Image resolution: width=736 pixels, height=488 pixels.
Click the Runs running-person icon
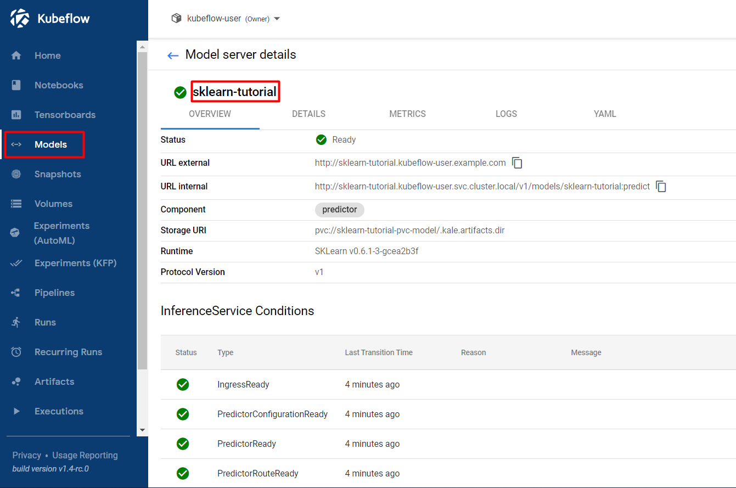click(x=16, y=322)
